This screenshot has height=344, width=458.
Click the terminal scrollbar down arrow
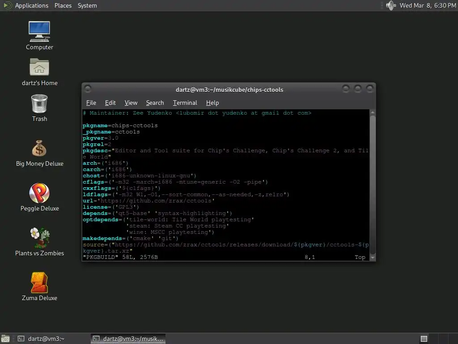(373, 258)
